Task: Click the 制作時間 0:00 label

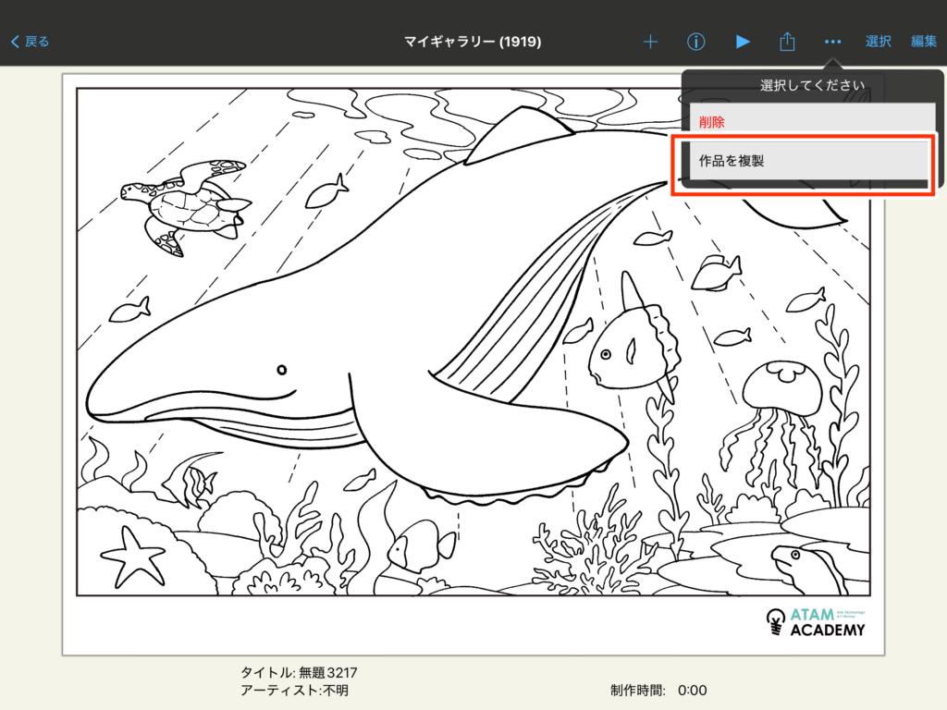Action: tap(658, 690)
